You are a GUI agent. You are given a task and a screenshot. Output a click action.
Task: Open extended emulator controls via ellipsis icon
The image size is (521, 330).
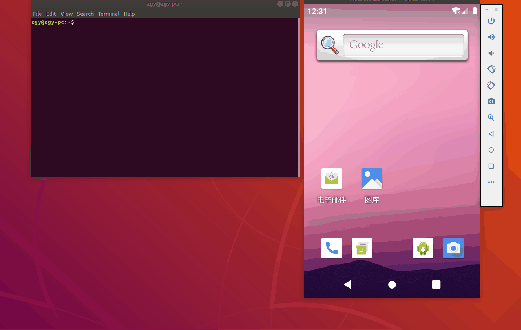[x=491, y=182]
